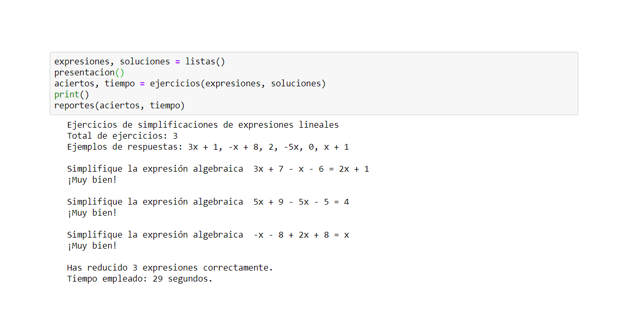Click the 'Tiempo empleado: 29 segundos' line
This screenshot has width=628, height=314.
click(x=140, y=279)
